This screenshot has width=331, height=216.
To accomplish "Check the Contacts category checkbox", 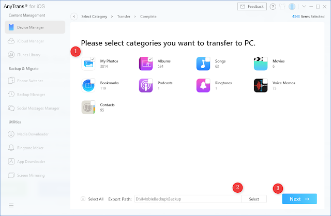I will (93, 103).
